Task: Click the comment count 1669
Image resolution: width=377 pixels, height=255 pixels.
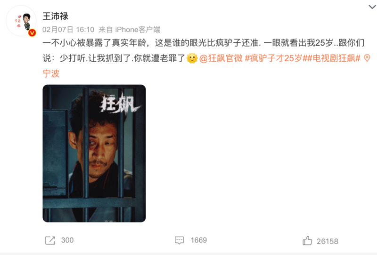Action: pyautogui.click(x=198, y=240)
